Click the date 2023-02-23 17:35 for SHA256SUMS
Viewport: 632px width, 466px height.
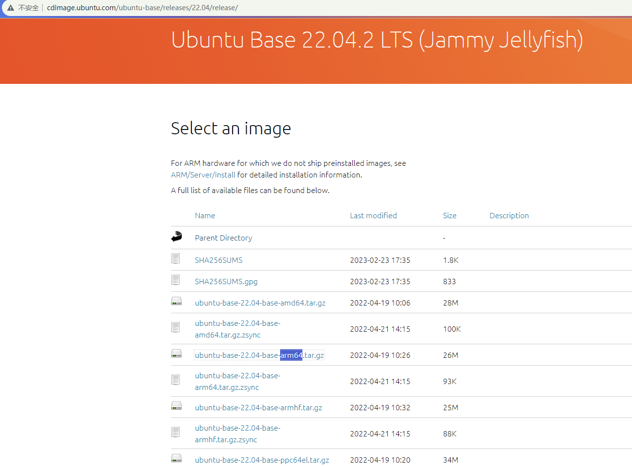(380, 260)
